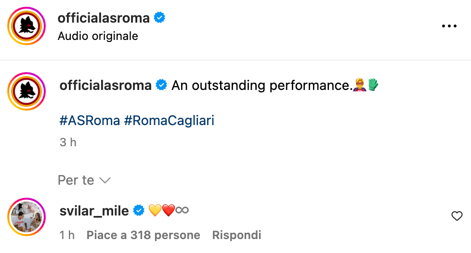Viewport: 471px width, 253px height.
Task: Open svilar_mile username link
Action: (94, 211)
